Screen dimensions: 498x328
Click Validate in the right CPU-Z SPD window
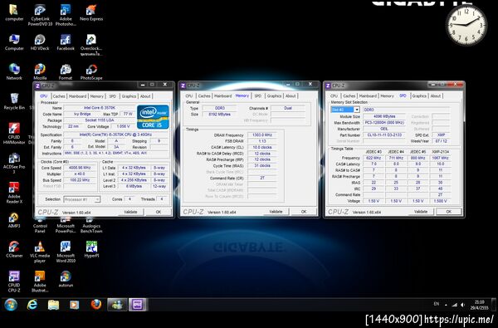421,212
